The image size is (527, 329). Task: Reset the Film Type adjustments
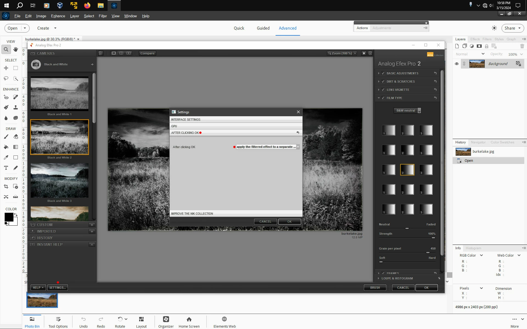click(x=435, y=98)
